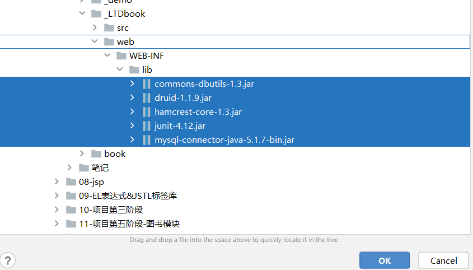
Task: Expand druid-1.1.9.jar contents
Action: tap(132, 97)
